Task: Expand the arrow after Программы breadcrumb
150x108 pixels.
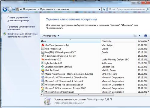Action: 38,9
